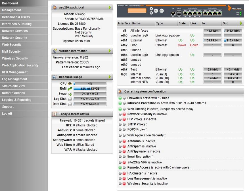
Task: Expand the asg220.ipack.local panel green arrow
Action: [x=110, y=7]
